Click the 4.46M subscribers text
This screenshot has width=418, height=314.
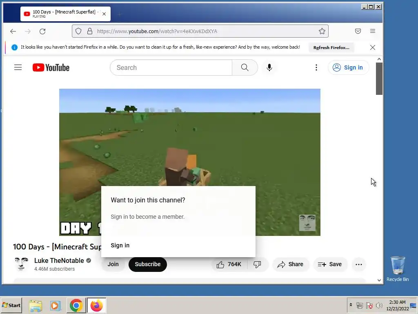point(54,269)
